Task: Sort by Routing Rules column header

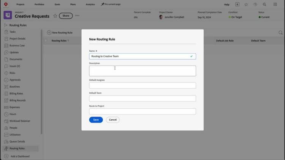Action: (x=59, y=41)
